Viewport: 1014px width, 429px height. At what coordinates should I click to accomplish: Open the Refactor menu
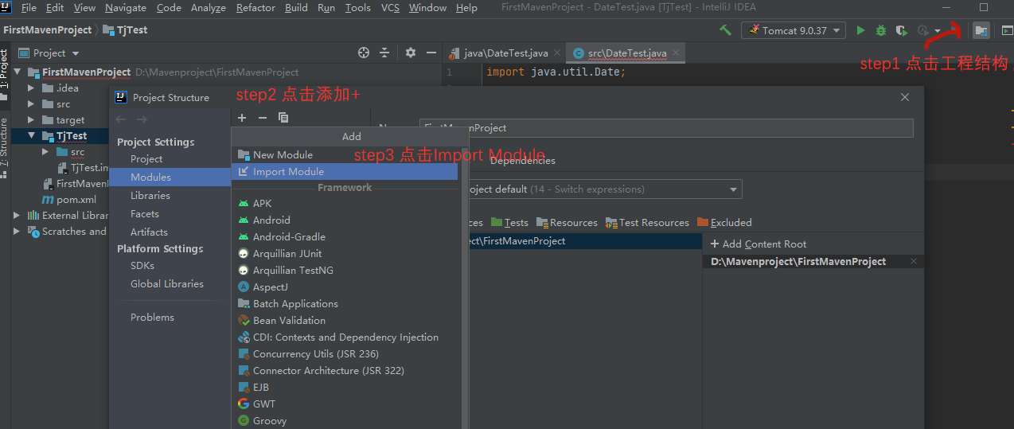[255, 8]
